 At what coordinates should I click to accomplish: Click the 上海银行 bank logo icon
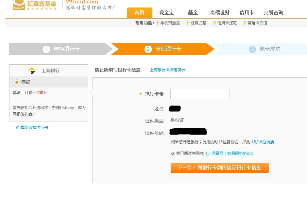click(x=32, y=71)
